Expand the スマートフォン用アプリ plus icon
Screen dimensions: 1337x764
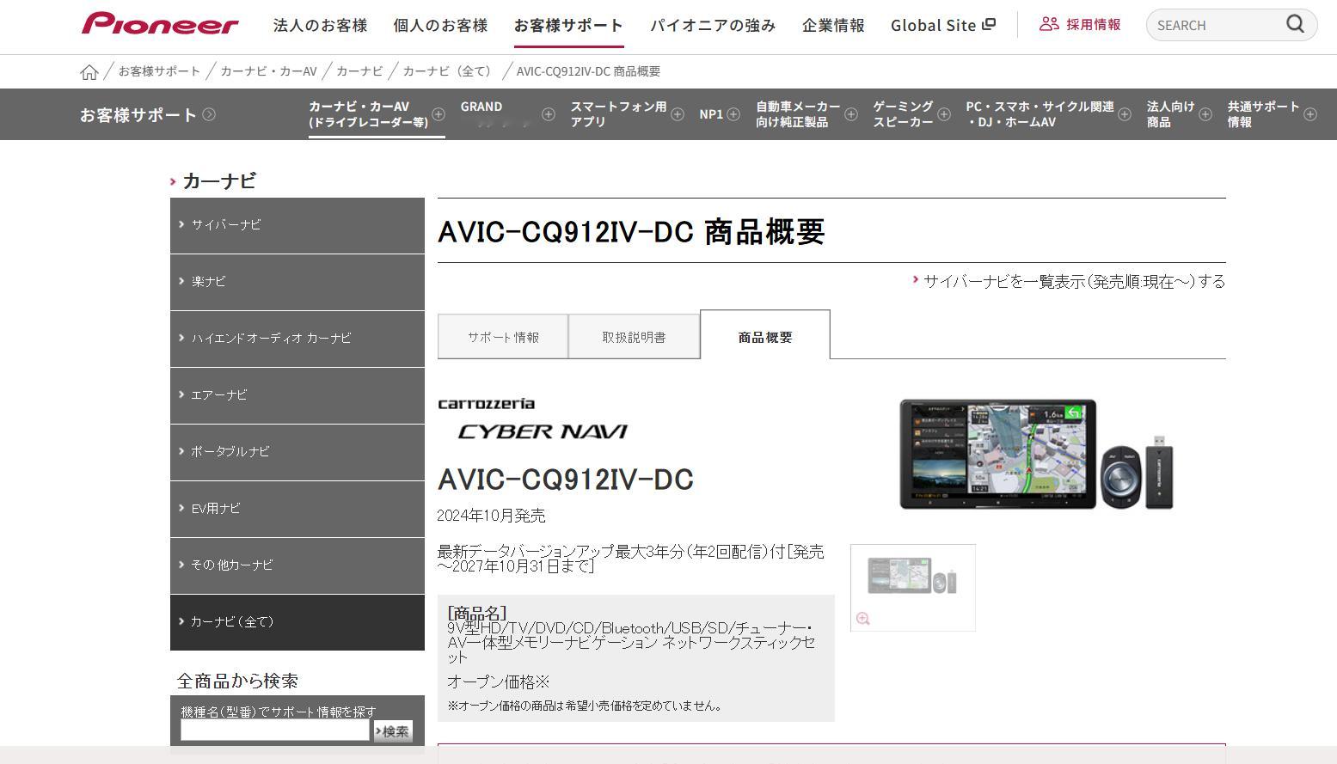click(x=678, y=114)
